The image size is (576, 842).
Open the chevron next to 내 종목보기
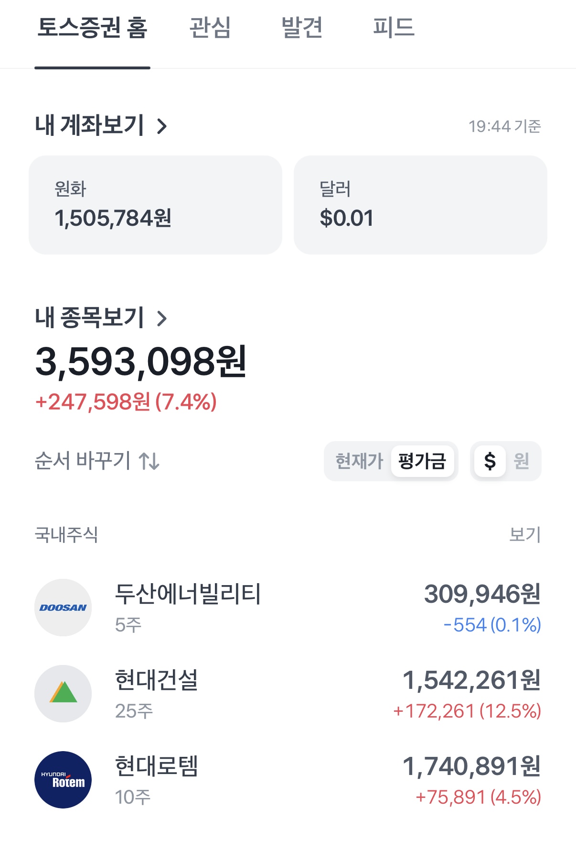162,318
